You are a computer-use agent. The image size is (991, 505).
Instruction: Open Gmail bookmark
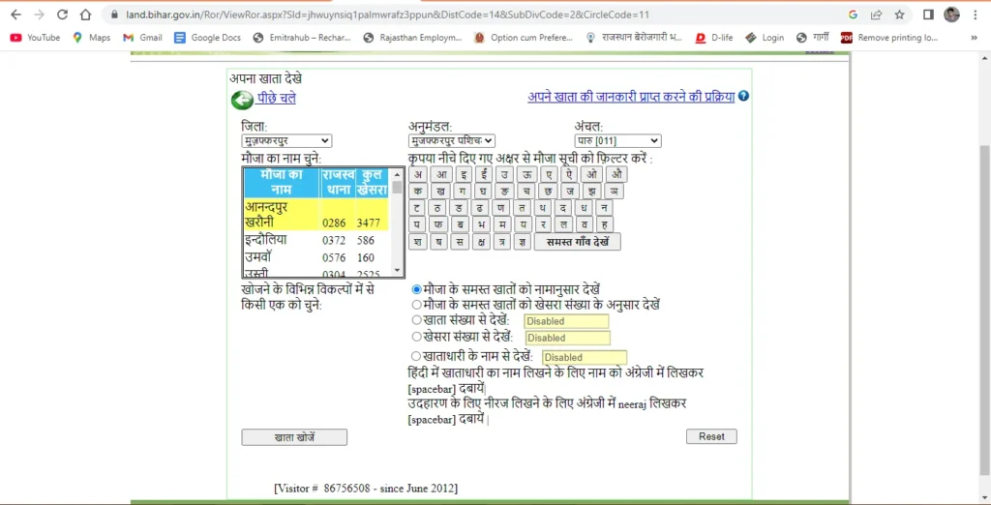point(143,38)
